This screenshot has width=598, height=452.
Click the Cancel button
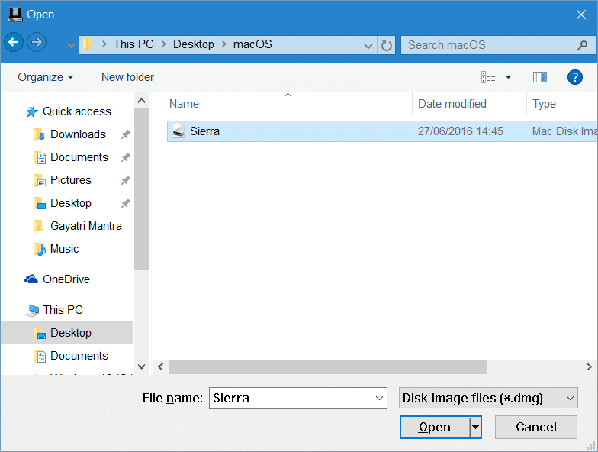[535, 428]
